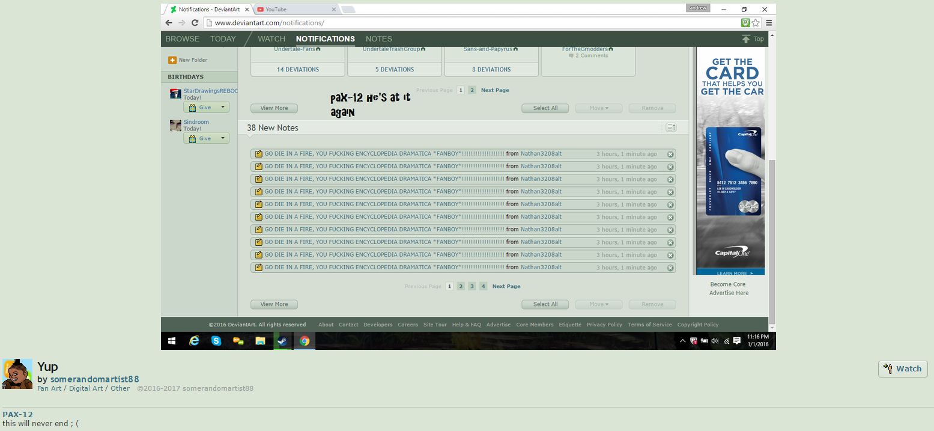
Task: Click the battery icon in system tray
Action: (704, 341)
